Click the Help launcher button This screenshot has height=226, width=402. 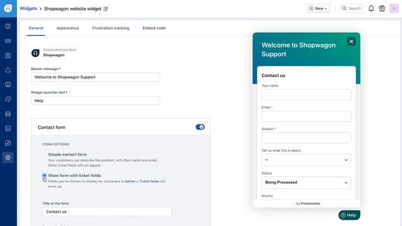click(349, 215)
